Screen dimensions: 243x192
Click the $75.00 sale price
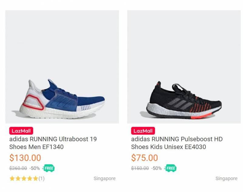(145, 158)
